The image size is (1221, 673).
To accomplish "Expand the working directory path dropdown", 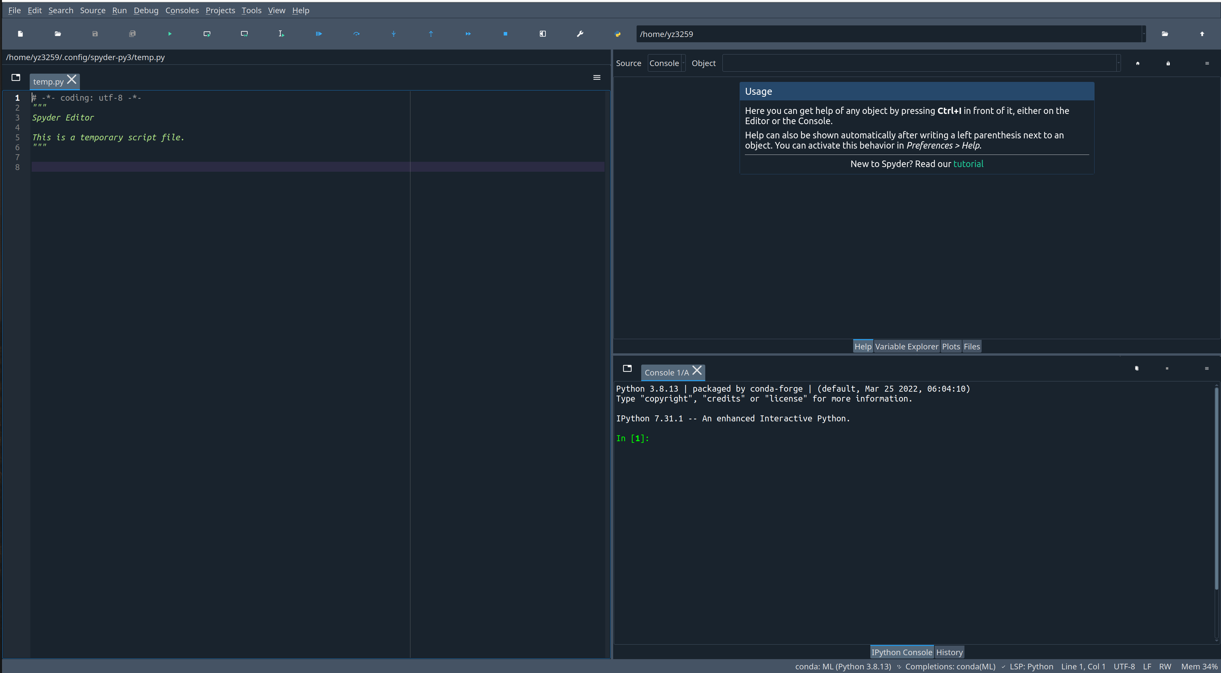I will point(1143,34).
